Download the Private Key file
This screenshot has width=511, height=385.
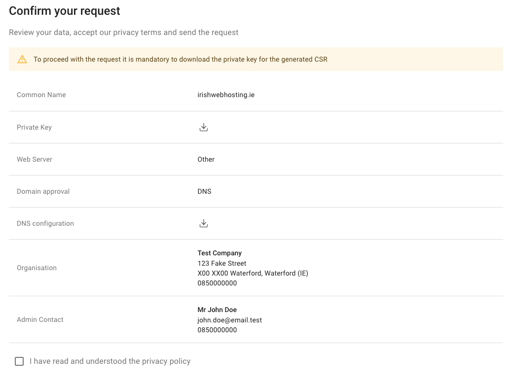pos(204,127)
